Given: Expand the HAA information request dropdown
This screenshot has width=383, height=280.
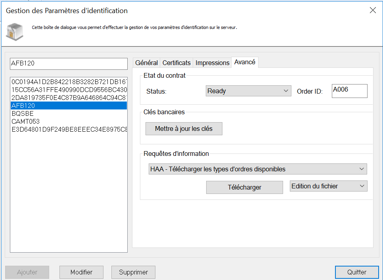Looking at the screenshot, I should 258,169.
